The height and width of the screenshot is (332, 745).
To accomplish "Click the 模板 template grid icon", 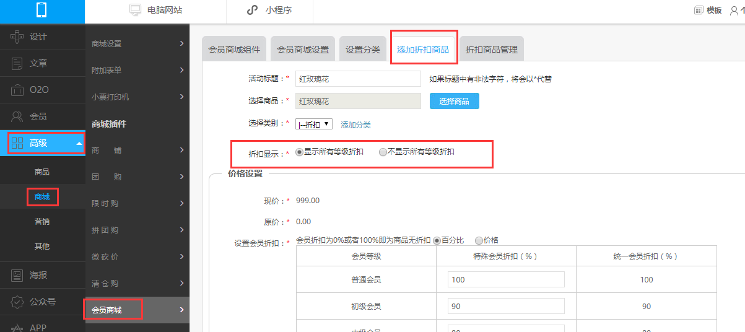I will pyautogui.click(x=699, y=11).
